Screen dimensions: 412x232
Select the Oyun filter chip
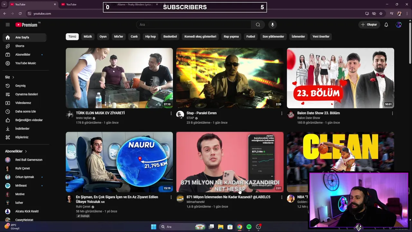point(103,36)
